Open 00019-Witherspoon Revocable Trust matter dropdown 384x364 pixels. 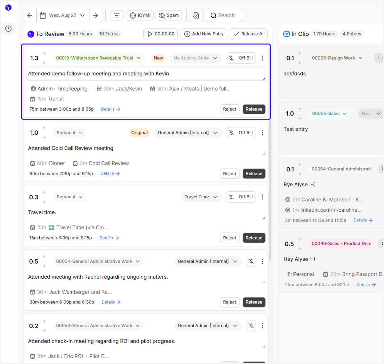point(98,58)
